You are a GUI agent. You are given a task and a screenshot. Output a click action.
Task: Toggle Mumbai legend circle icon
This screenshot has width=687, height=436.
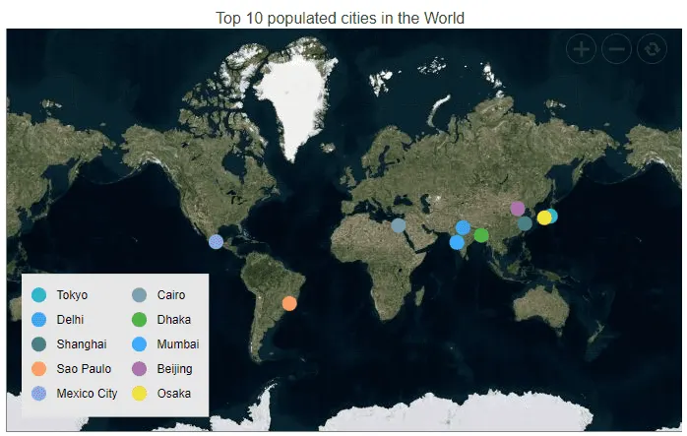coord(140,344)
